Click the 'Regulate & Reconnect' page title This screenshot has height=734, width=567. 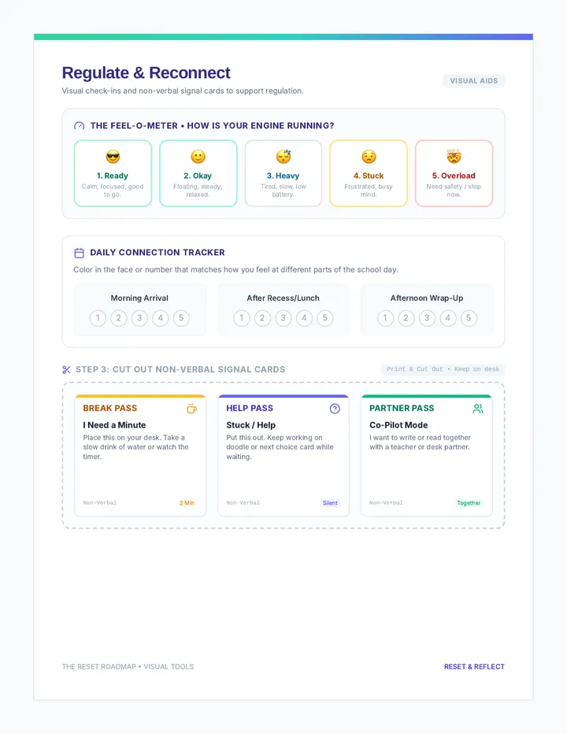coord(146,73)
